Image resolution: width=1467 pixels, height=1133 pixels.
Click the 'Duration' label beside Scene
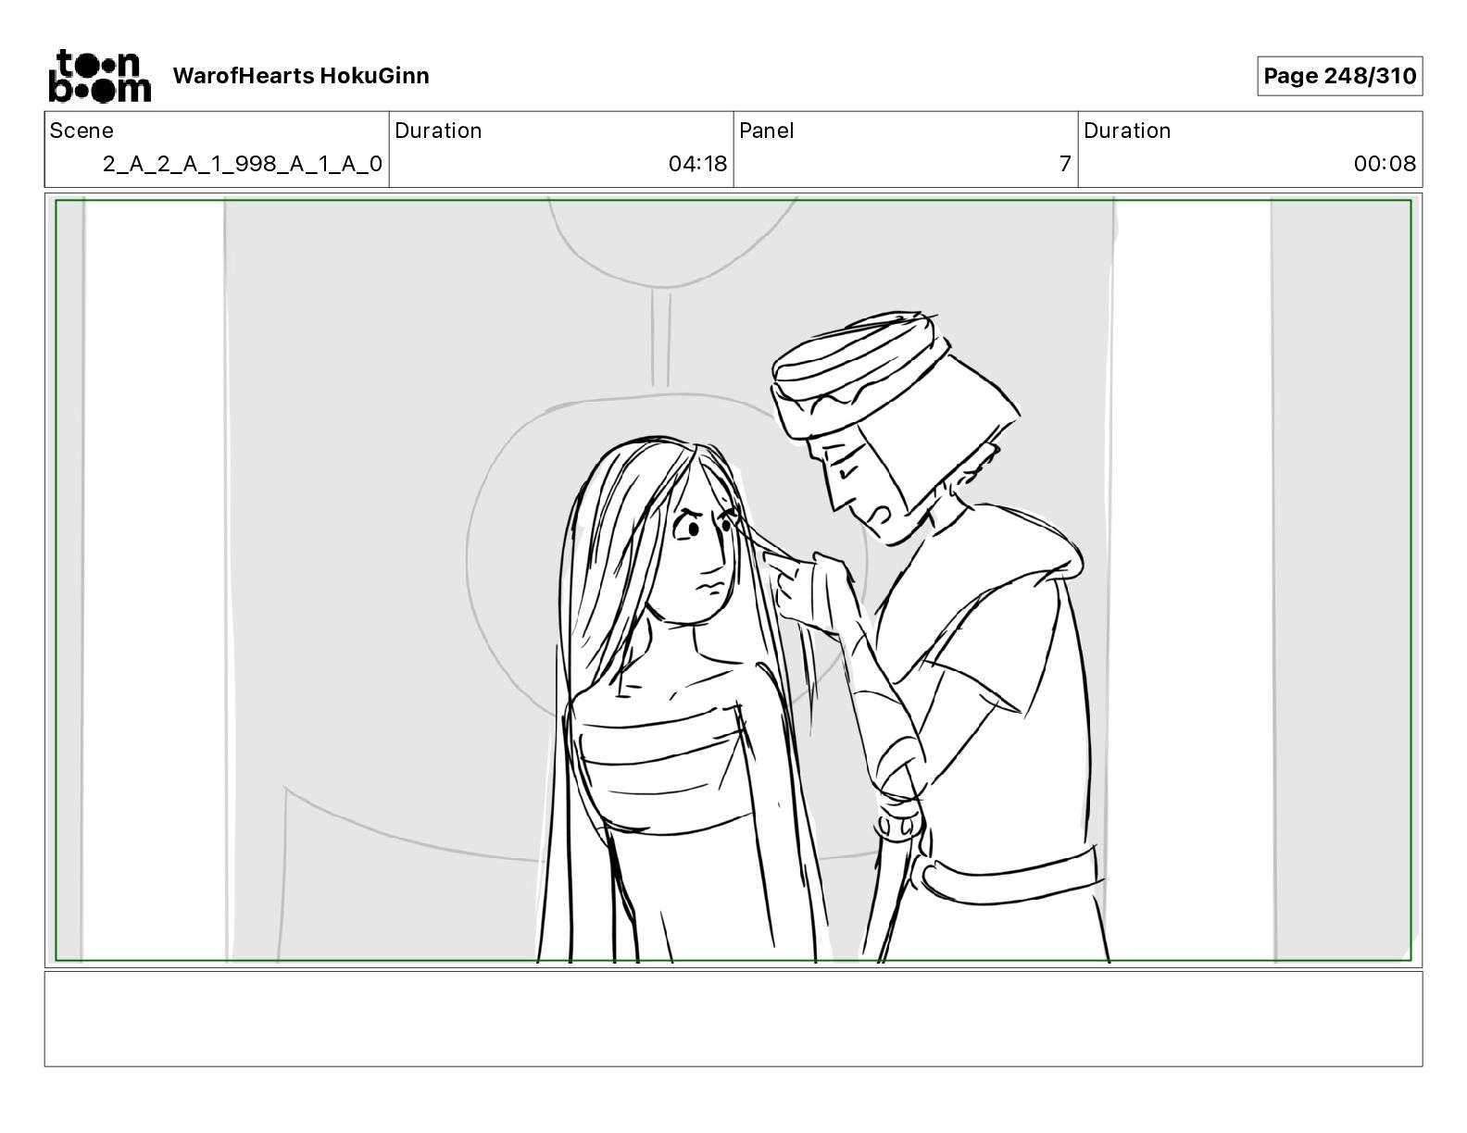point(438,131)
